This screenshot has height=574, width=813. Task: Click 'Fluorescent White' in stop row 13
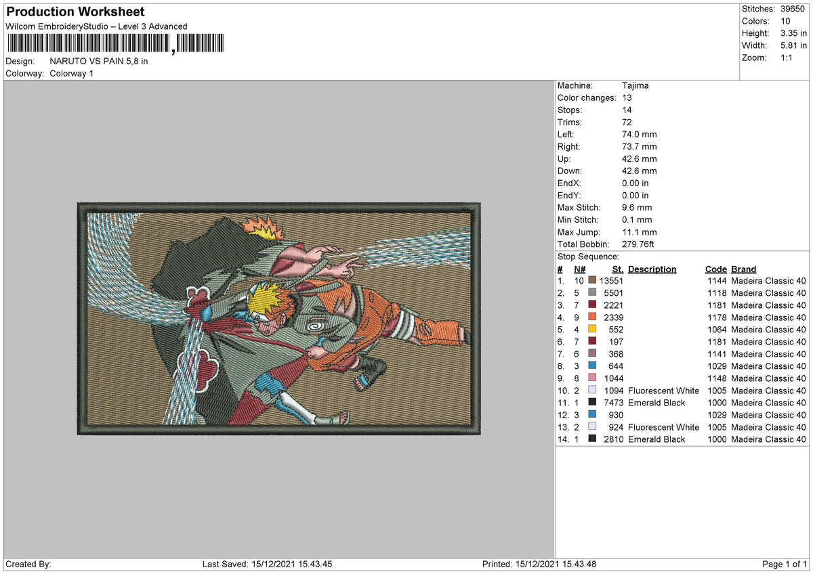click(x=663, y=427)
